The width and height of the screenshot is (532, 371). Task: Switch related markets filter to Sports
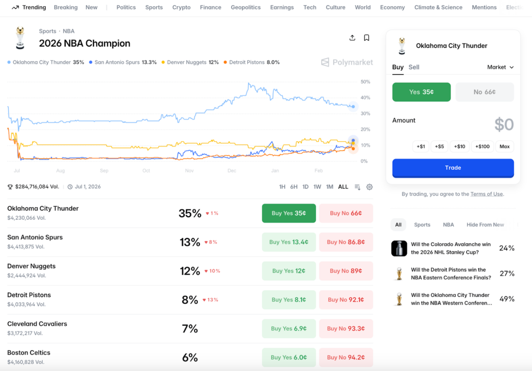tap(422, 224)
